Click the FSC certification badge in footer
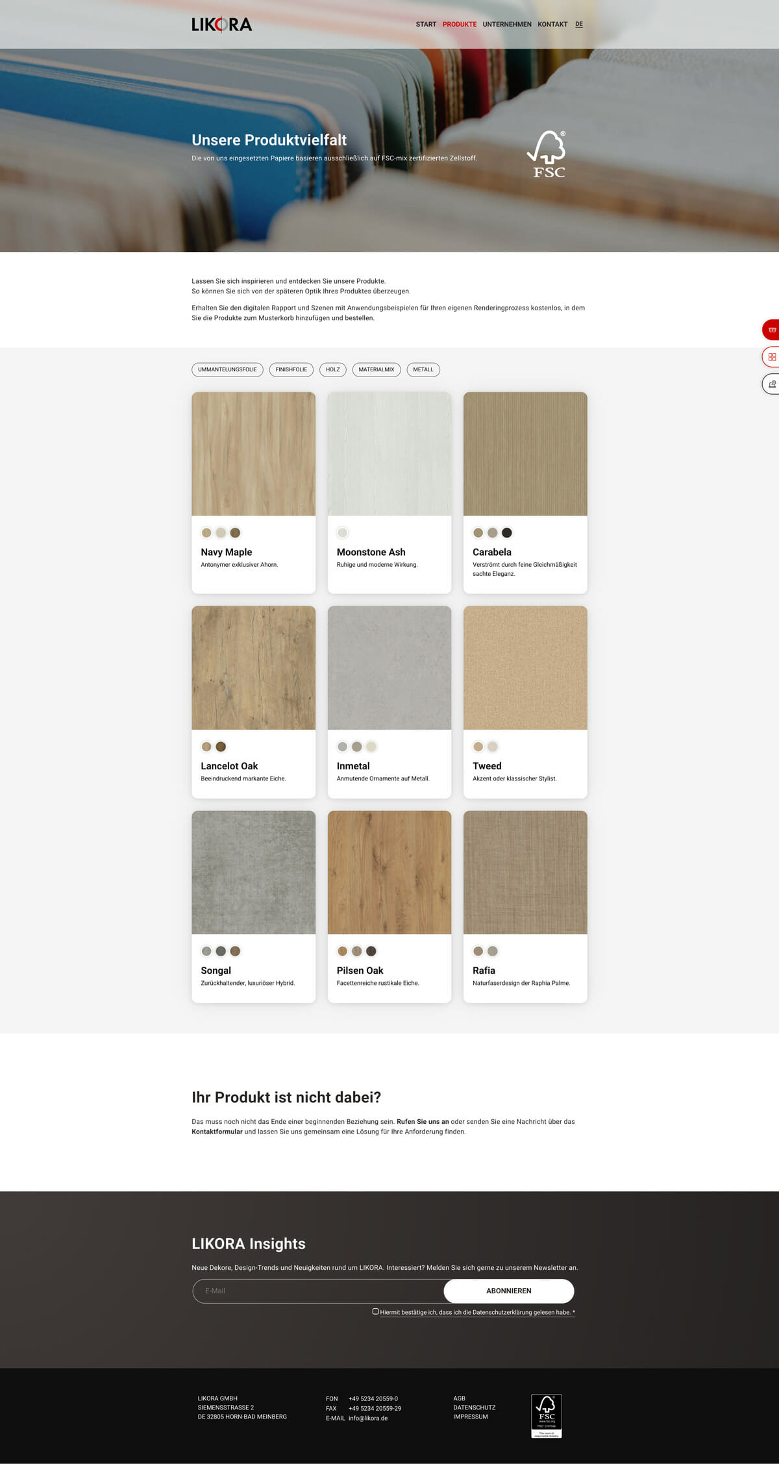The height and width of the screenshot is (1464, 779). 546,1415
